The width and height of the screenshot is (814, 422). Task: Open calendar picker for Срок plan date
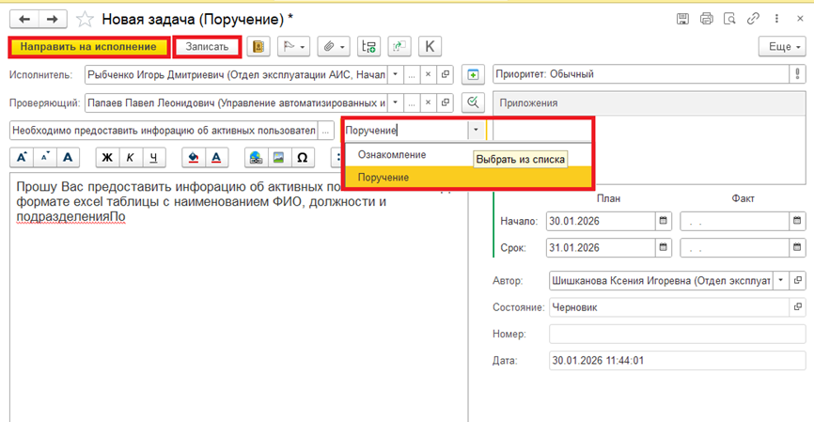coord(663,248)
